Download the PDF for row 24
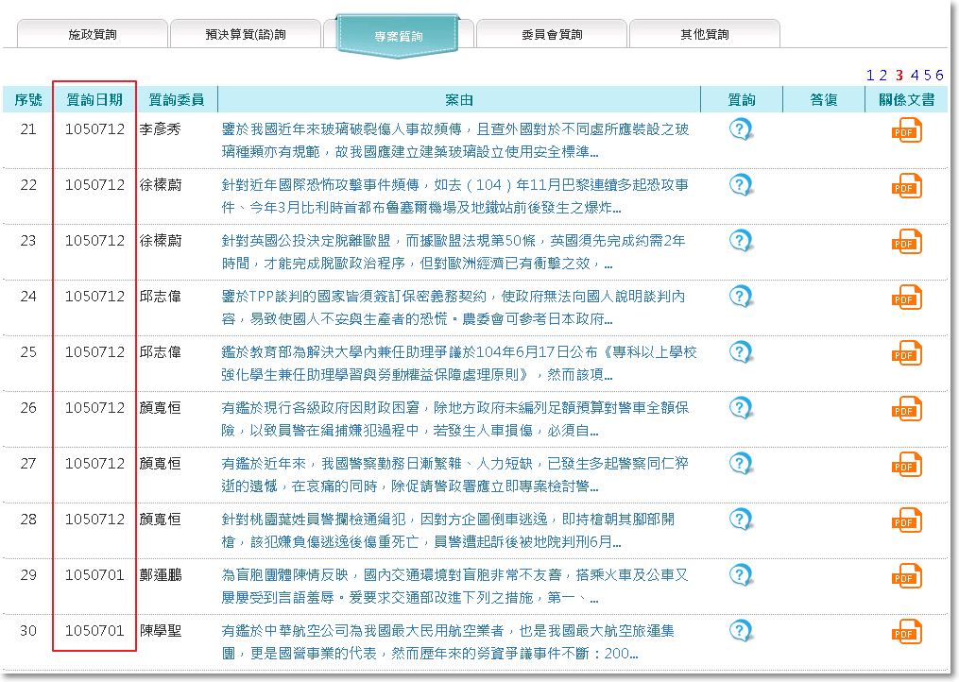 tap(906, 298)
